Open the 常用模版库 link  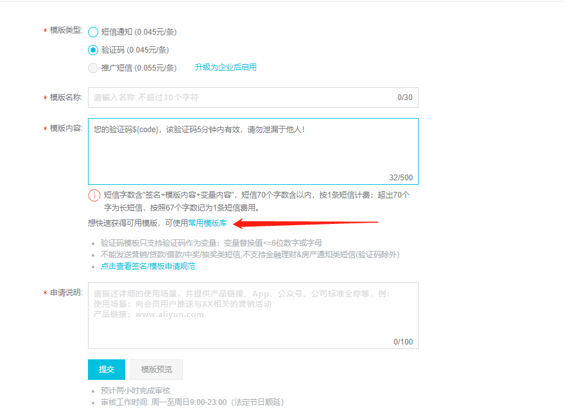point(207,223)
